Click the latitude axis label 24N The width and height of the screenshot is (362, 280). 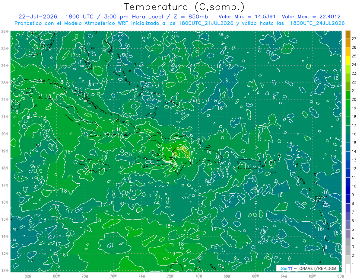pyautogui.click(x=4, y=66)
